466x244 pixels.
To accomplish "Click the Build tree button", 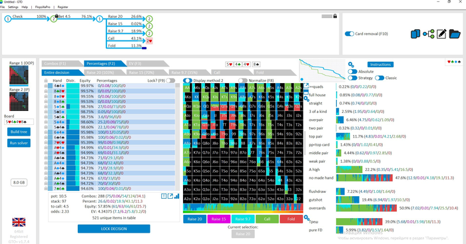I will coord(19,132).
